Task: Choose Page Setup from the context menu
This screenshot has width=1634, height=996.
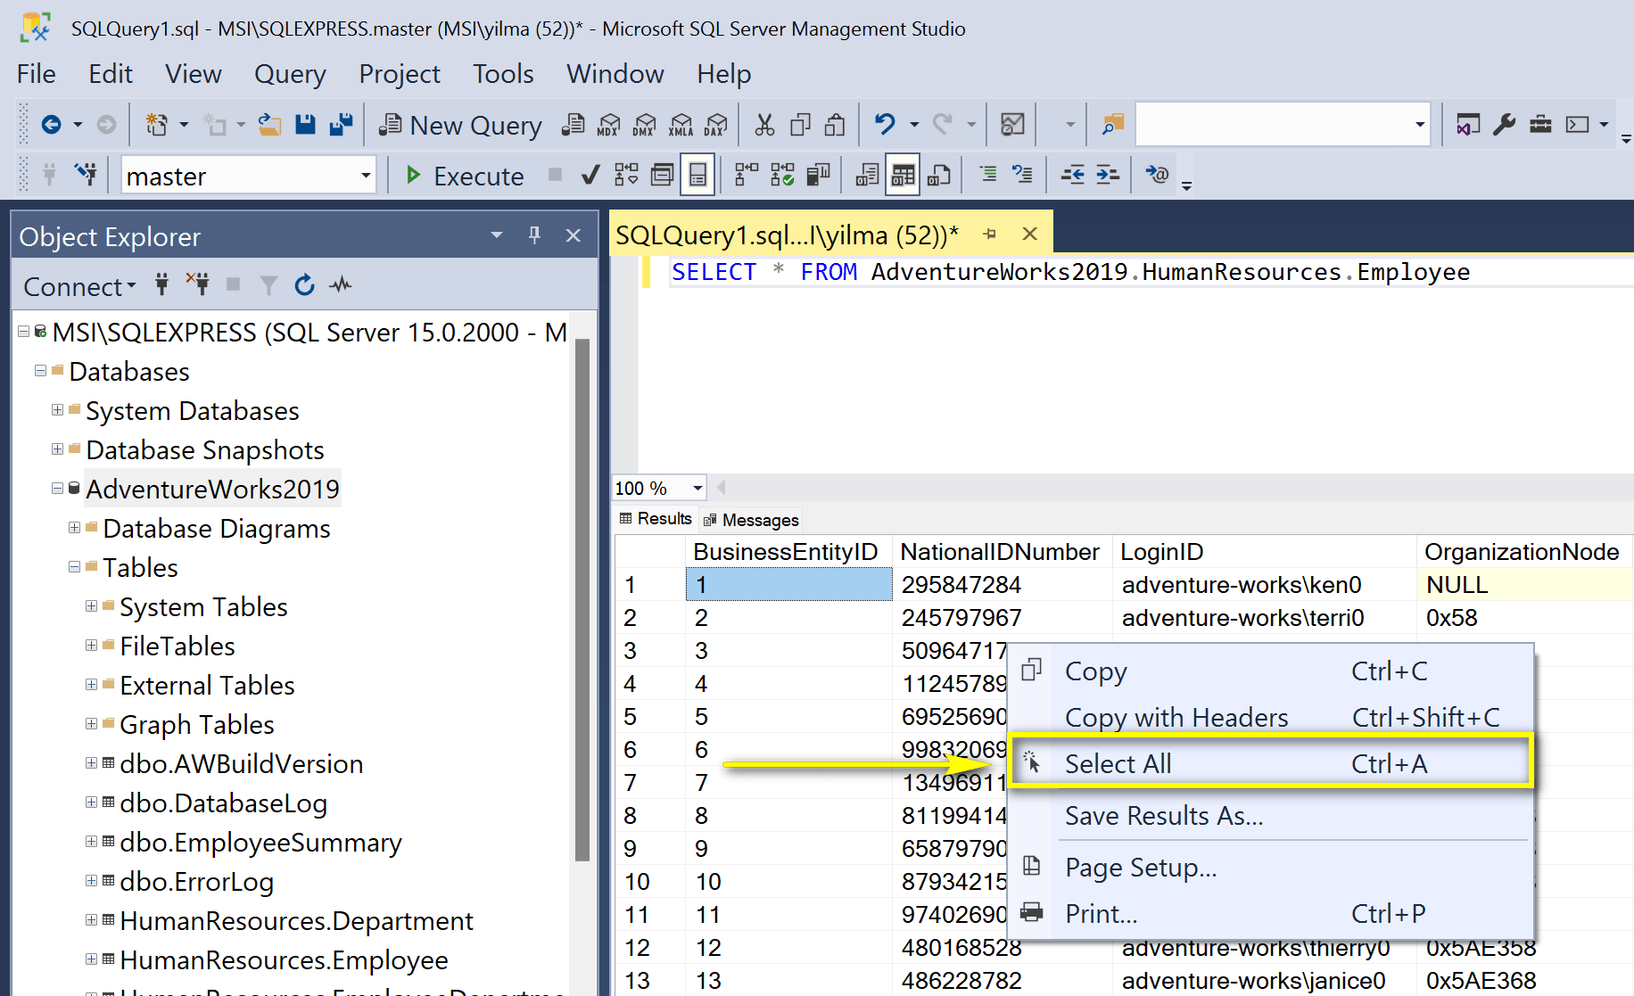Action: tap(1271, 868)
